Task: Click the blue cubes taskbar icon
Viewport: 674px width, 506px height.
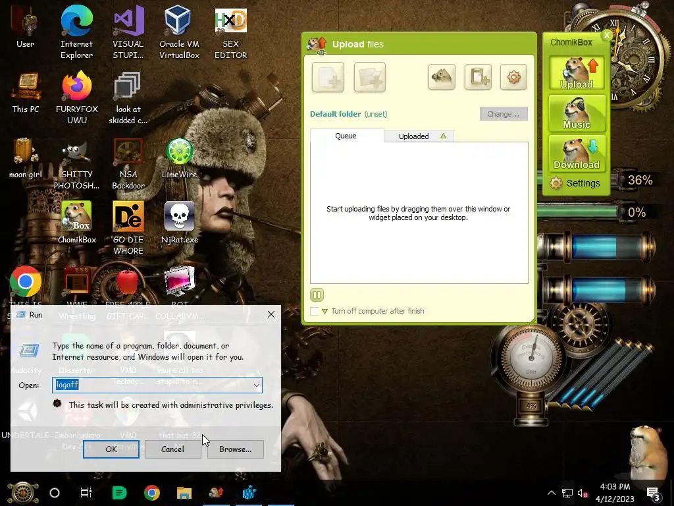Action: pos(249,493)
